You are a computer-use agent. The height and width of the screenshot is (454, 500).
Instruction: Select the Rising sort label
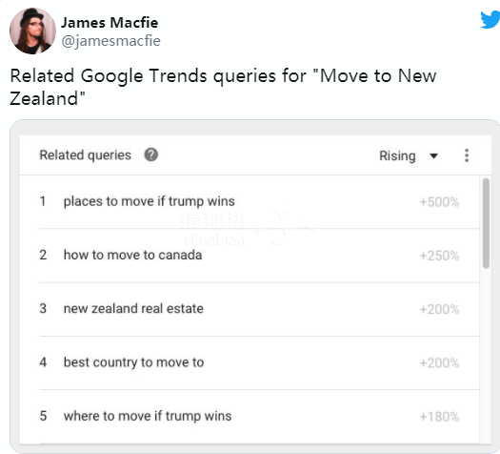pyautogui.click(x=397, y=155)
